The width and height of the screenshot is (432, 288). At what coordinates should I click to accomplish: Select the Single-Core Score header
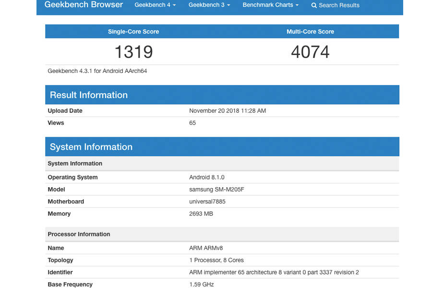tap(133, 31)
